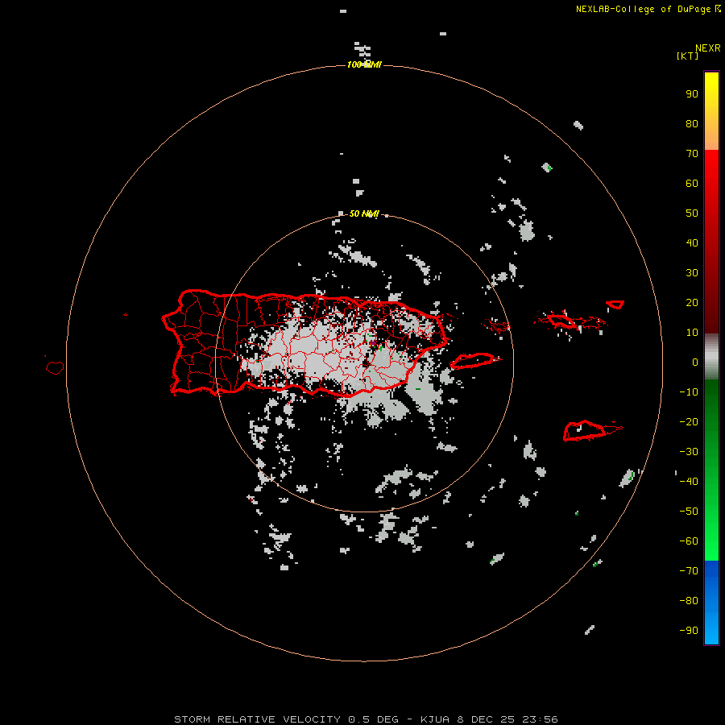Click the 20 value on velocity scale

692,302
